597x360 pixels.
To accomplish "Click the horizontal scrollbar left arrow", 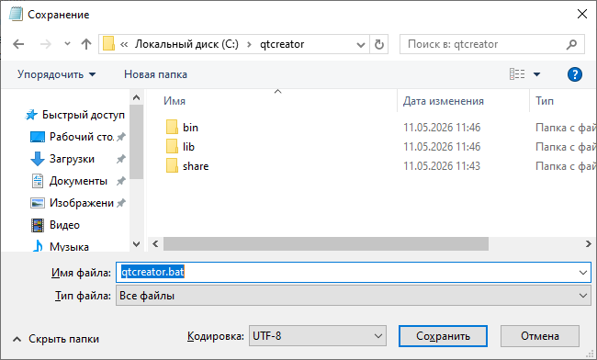I will tap(155, 243).
